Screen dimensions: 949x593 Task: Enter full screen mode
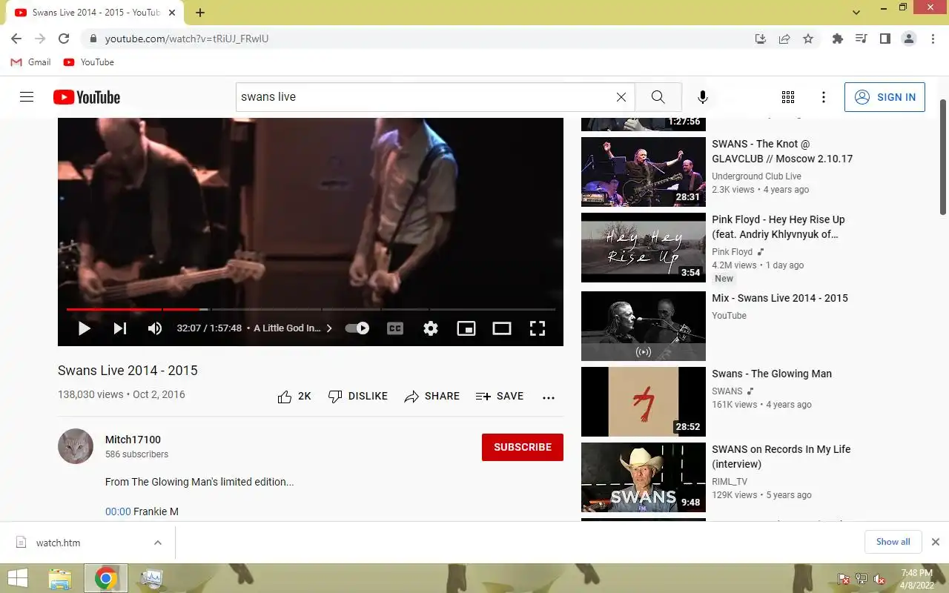point(538,328)
